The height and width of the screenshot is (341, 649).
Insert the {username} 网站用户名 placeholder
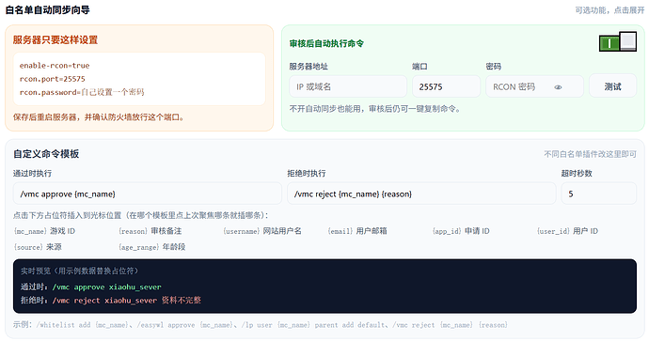coord(262,231)
